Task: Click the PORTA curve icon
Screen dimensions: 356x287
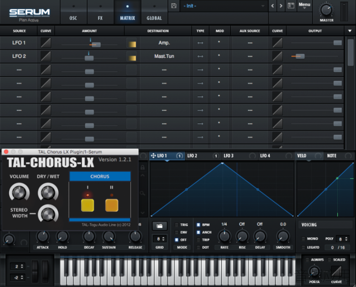Action: [x=336, y=272]
